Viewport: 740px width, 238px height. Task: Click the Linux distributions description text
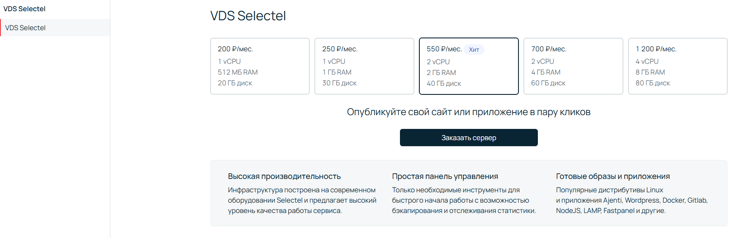(632, 200)
